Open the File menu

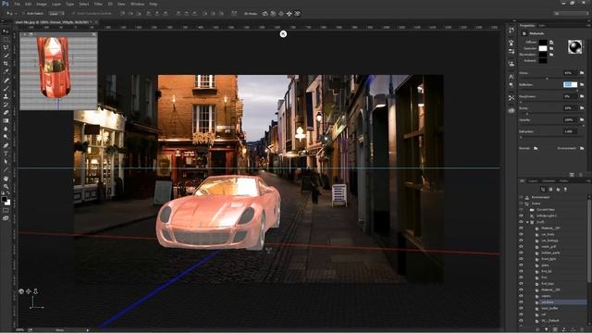coord(17,4)
